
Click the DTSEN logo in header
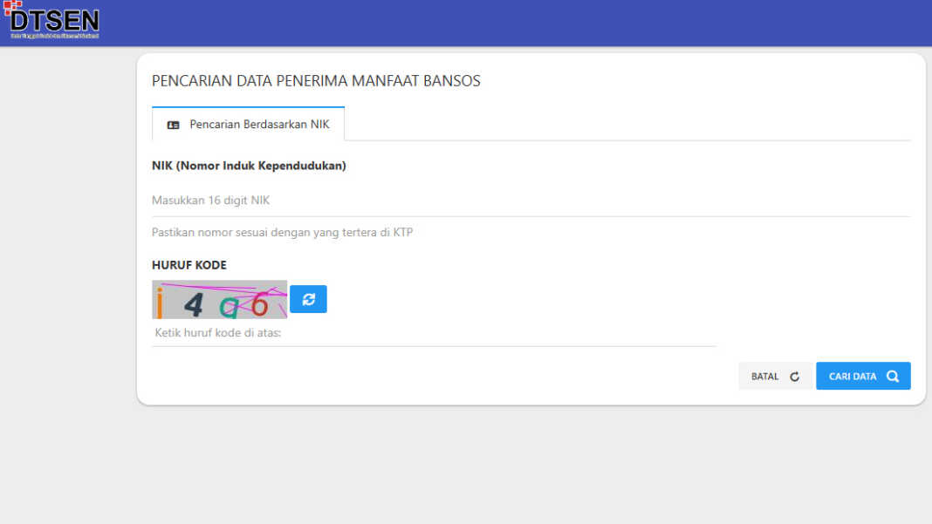(x=51, y=20)
